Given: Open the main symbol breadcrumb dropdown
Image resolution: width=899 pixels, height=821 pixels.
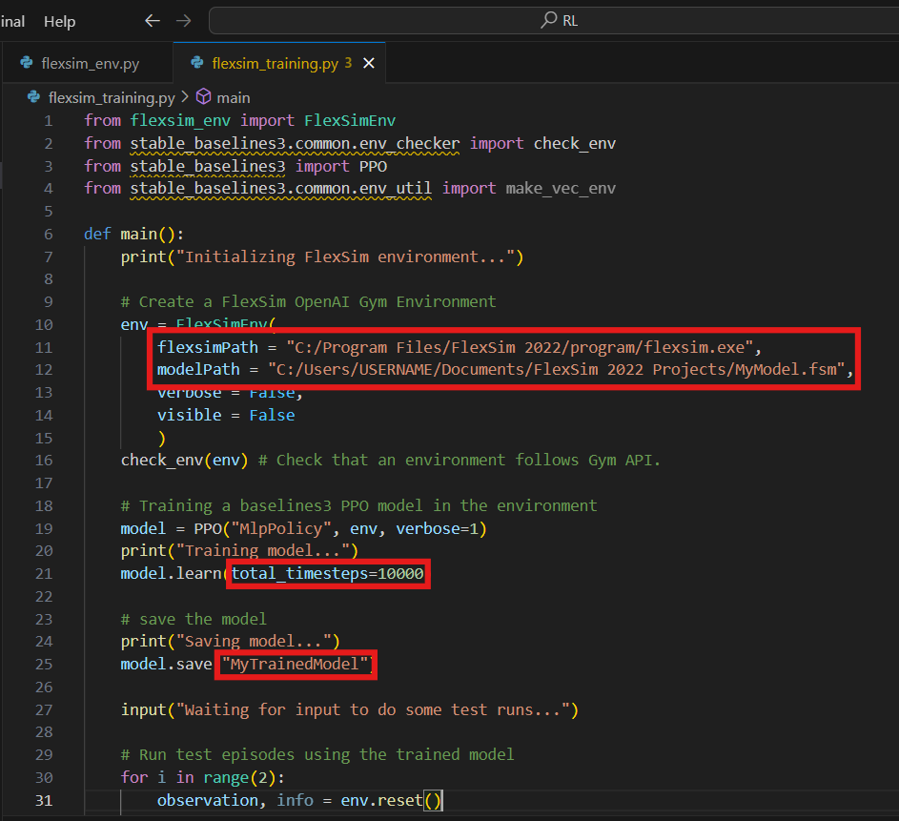Looking at the screenshot, I should pyautogui.click(x=234, y=97).
